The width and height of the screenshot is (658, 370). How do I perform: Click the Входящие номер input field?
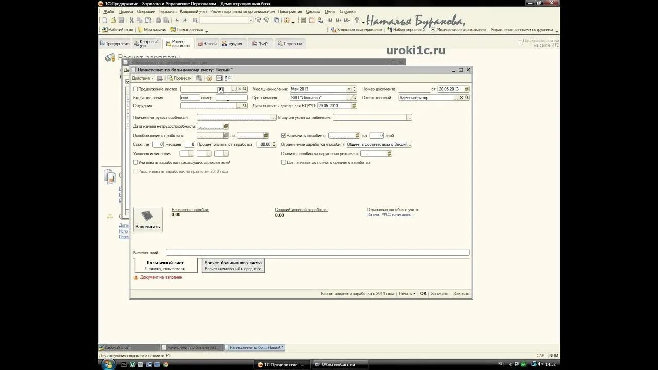pos(231,97)
